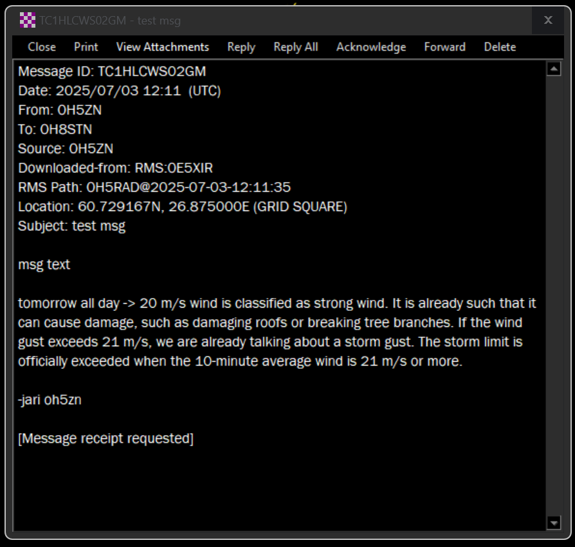
Task: Click the scroll up arrow
Action: (553, 70)
